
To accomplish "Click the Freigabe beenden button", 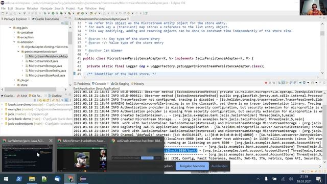I will (x=192, y=166).
